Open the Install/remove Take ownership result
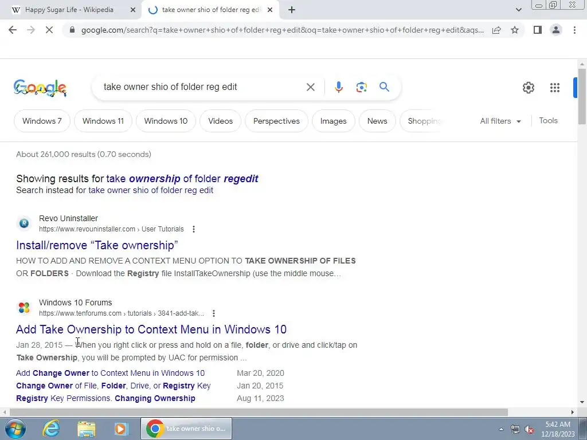Image resolution: width=587 pixels, height=440 pixels. 97,245
